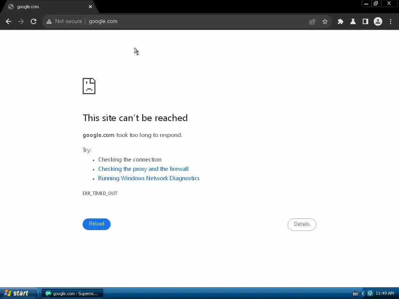
Task: Reload page with toolbar refresh icon
Action: point(34,21)
